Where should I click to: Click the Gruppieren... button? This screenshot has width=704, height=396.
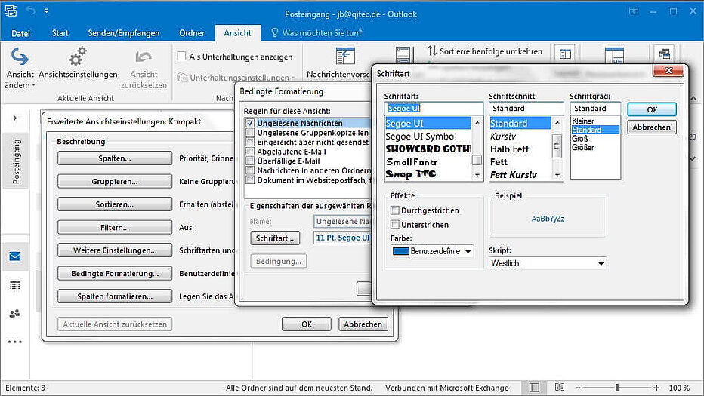click(115, 181)
